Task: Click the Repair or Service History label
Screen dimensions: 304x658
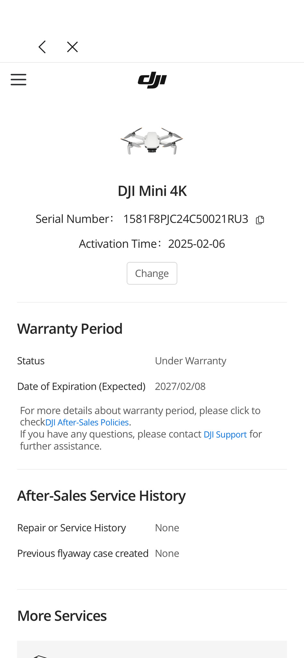Action: (72, 528)
